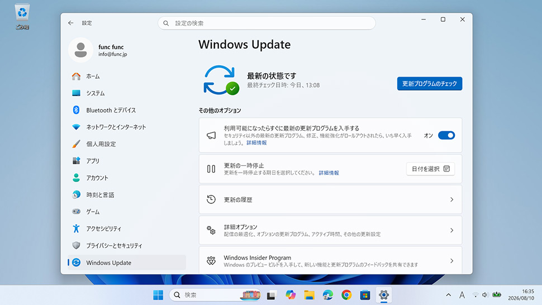
Task: Click the Windows Insider Program hearts icon
Action: [211, 261]
